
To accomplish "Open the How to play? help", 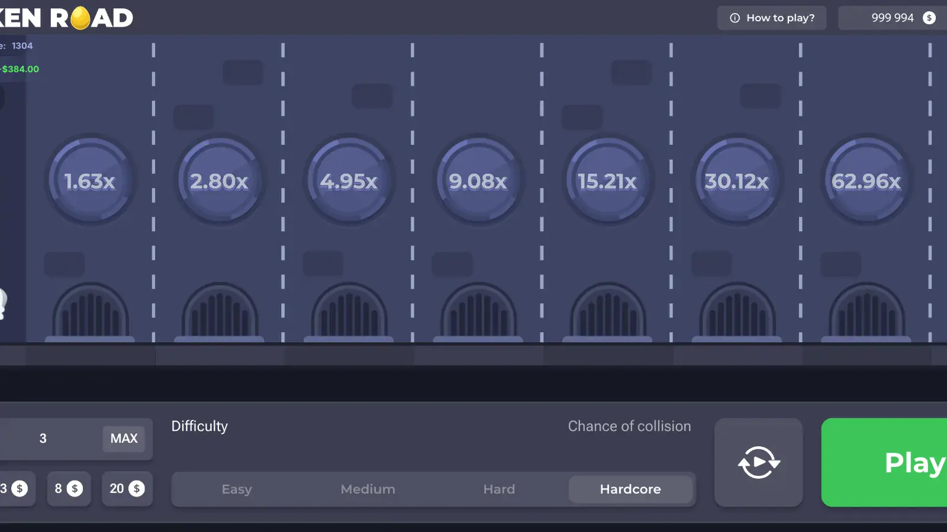I will (772, 18).
